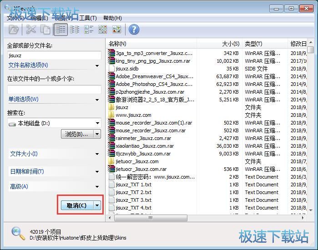Click rar icon of king_tiny_png_jpg file
Image resolution: width=318 pixels, height=250 pixels.
coord(111,60)
